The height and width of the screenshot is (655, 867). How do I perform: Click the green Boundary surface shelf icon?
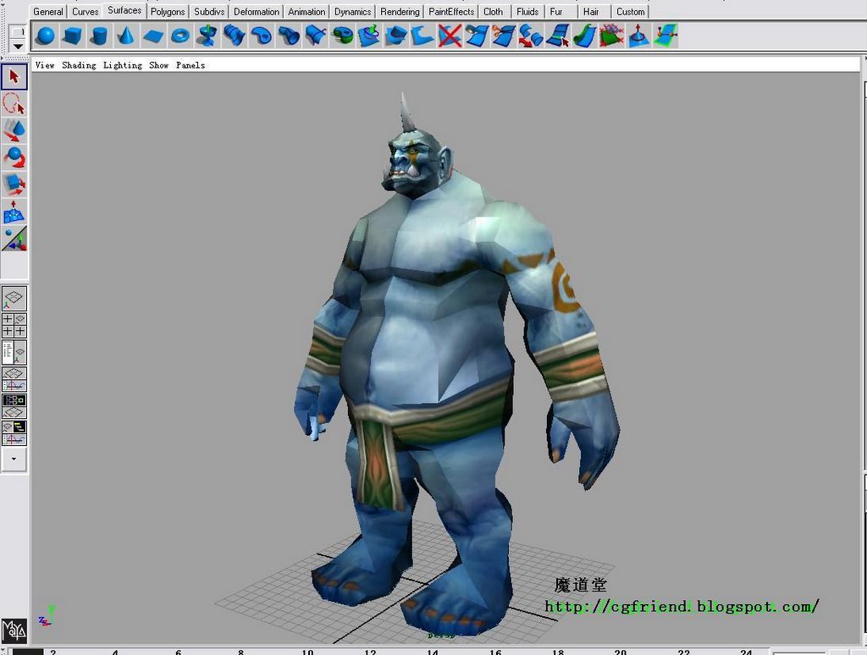[x=342, y=36]
